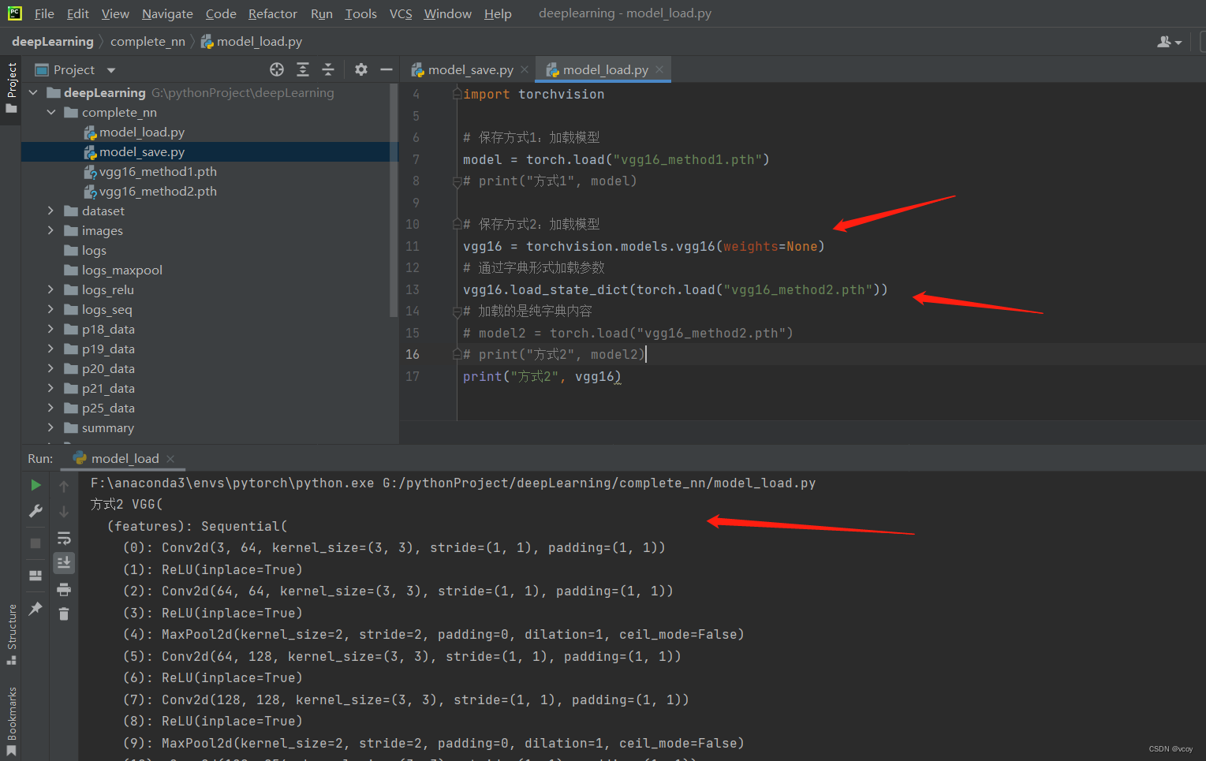The width and height of the screenshot is (1206, 761).
Task: Open Project side tool window tab
Action: point(11,88)
